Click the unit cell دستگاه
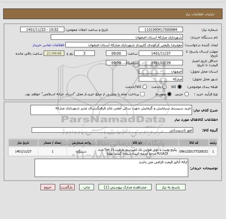The image size is (226, 219). pyautogui.click(x=81, y=151)
